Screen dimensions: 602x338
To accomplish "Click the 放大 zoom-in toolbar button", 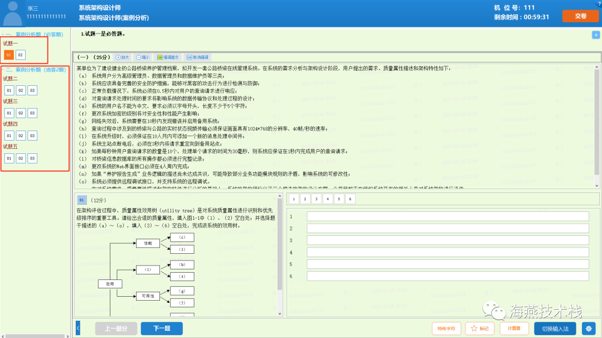I will pyautogui.click(x=123, y=57).
